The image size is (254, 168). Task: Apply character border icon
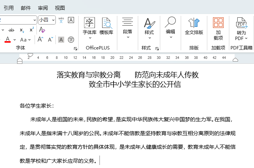coord(71,20)
